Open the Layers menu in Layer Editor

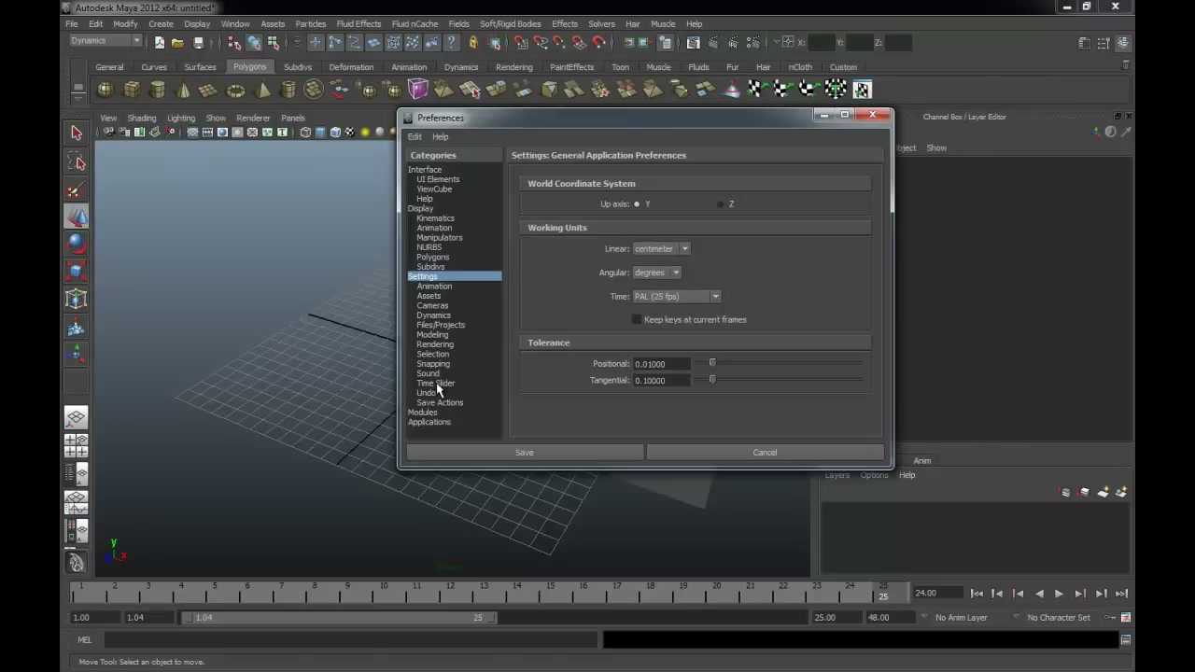click(x=836, y=475)
